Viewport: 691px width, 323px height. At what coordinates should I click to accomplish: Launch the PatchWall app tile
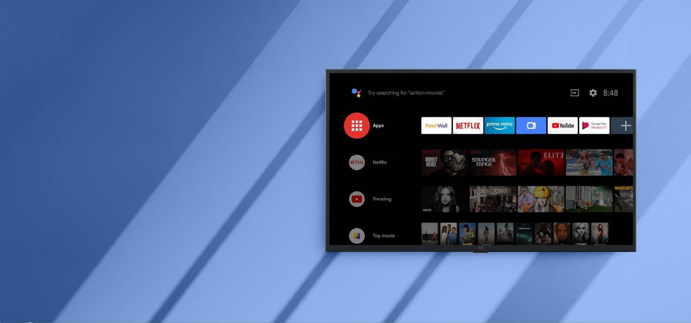pos(436,125)
